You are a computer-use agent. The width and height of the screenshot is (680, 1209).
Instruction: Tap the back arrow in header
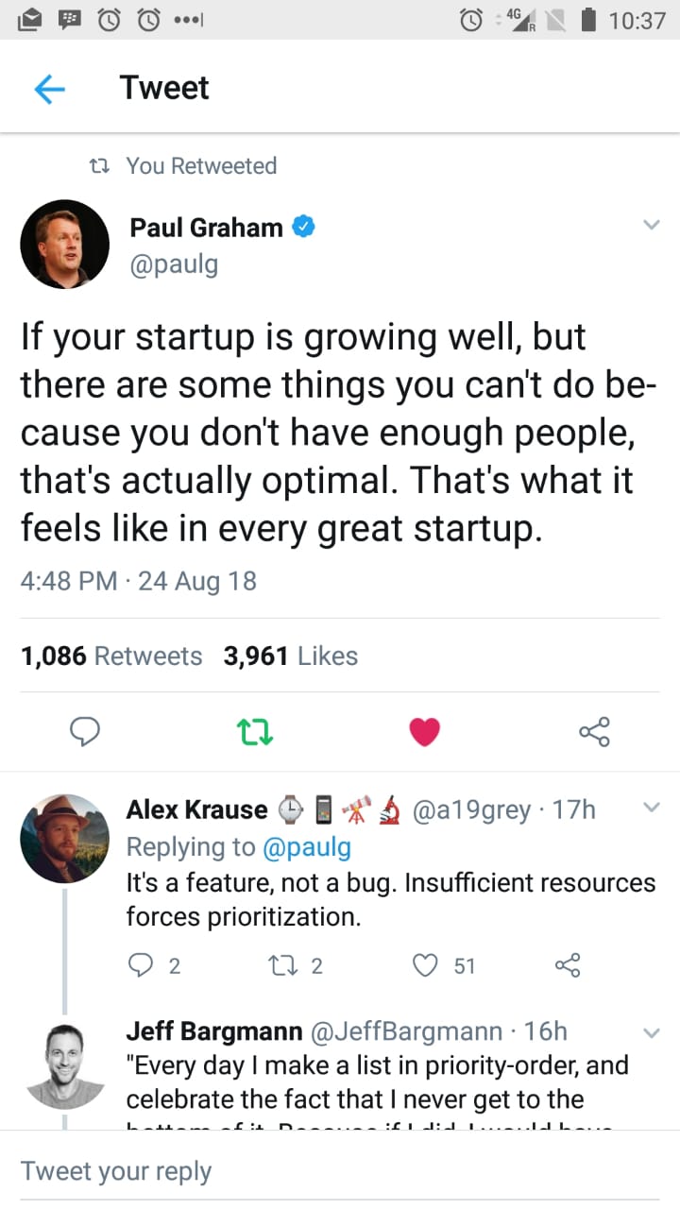[x=49, y=88]
